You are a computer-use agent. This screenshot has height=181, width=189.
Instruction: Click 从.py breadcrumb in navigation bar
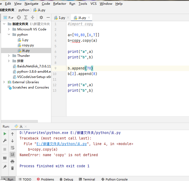click(x=39, y=10)
